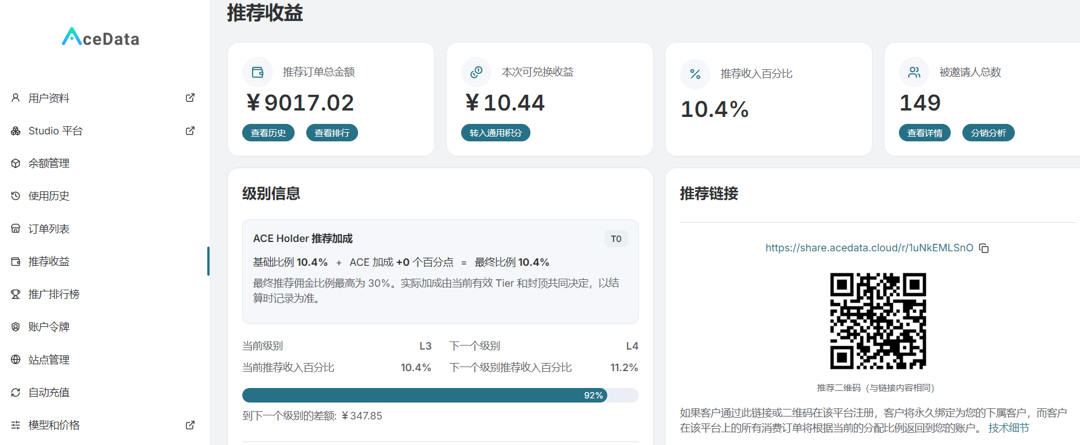Click the 推广排行榜 trophy icon in sidebar

16,294
